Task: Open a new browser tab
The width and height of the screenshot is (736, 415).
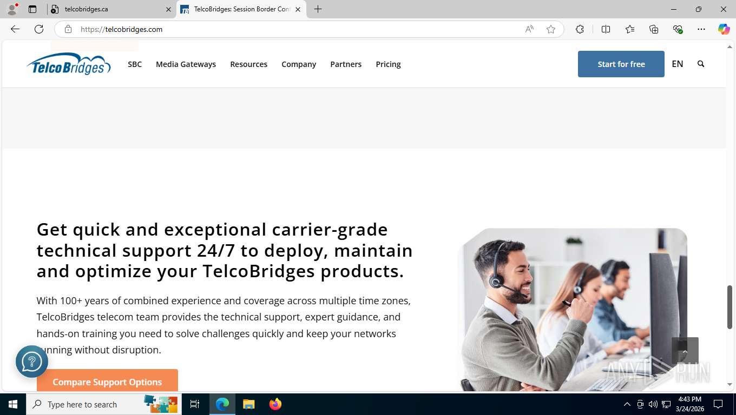Action: pyautogui.click(x=318, y=9)
